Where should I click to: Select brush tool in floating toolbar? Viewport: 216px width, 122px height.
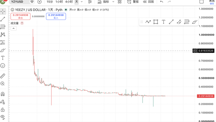pos(194,22)
